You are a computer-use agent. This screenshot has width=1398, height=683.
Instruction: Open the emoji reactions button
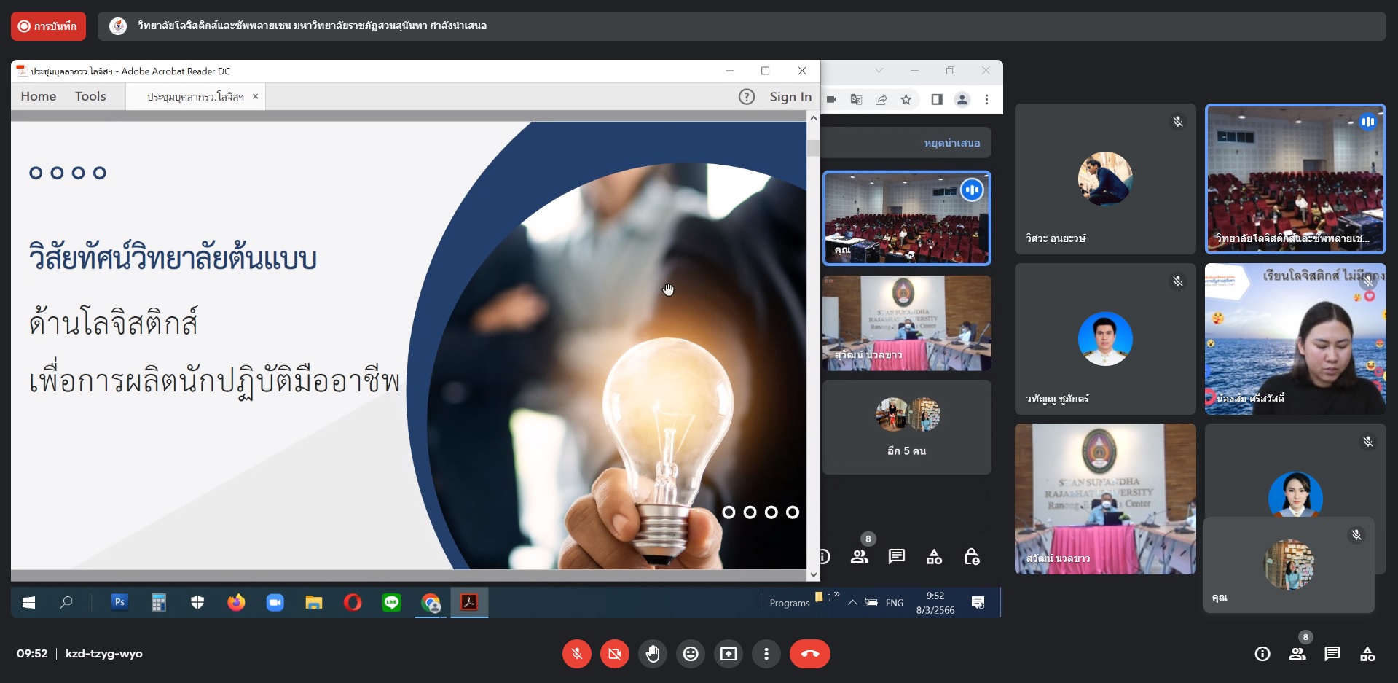pyautogui.click(x=691, y=654)
